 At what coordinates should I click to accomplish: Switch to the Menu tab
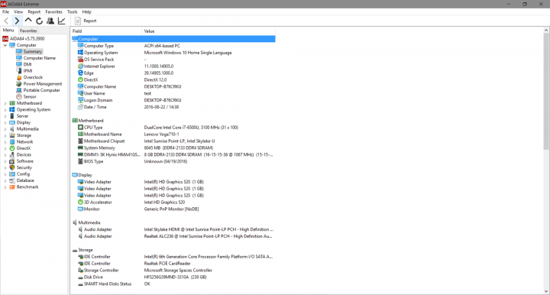tap(8, 30)
